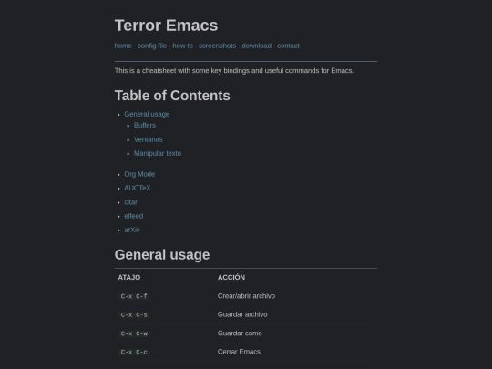The height and width of the screenshot is (369, 492).
Task: Click the C-x C-s keybinding cell
Action: pos(134,314)
